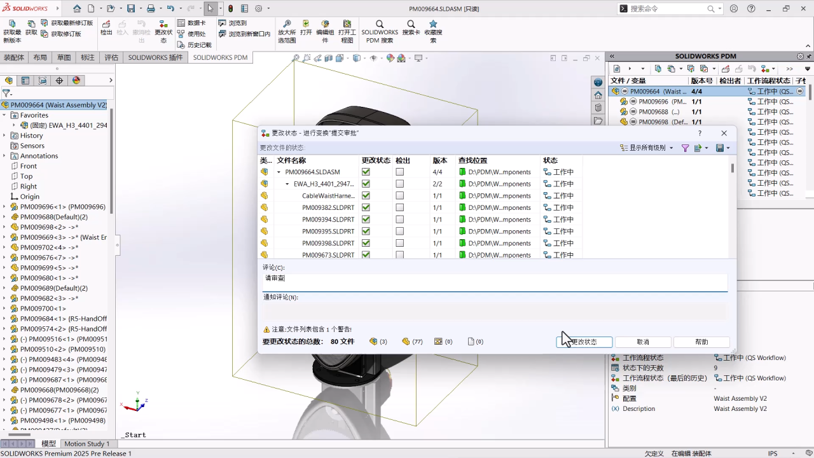
Task: Expand PM009696<1> node in feature tree
Action: coord(4,207)
